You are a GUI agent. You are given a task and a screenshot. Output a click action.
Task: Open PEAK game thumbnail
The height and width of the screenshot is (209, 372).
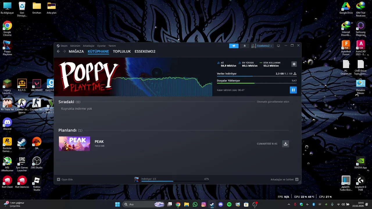point(74,144)
